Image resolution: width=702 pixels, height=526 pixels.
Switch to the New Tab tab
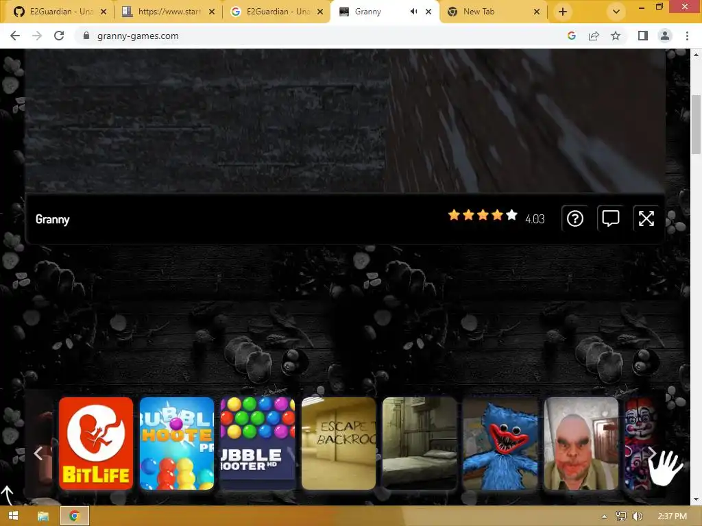(492, 12)
